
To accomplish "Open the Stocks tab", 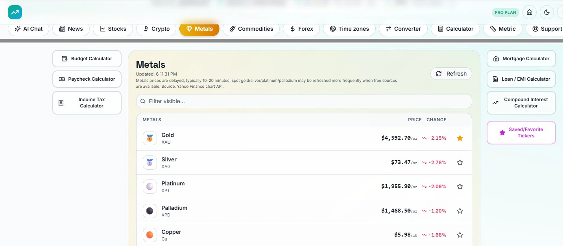I will tap(113, 29).
